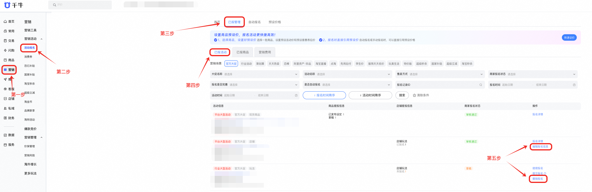Open 闪购 in the left sidebar
The height and width of the screenshot is (192, 592).
(9, 50)
